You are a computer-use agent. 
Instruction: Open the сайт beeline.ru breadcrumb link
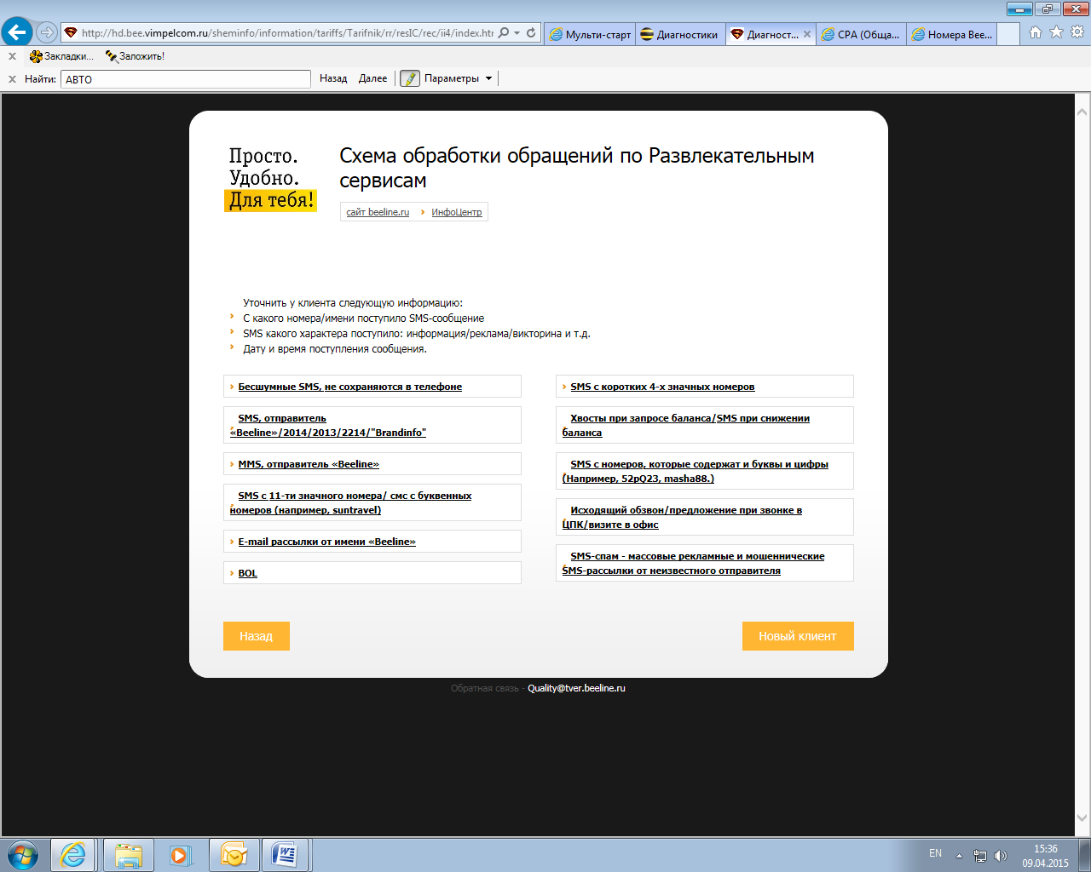(x=378, y=212)
